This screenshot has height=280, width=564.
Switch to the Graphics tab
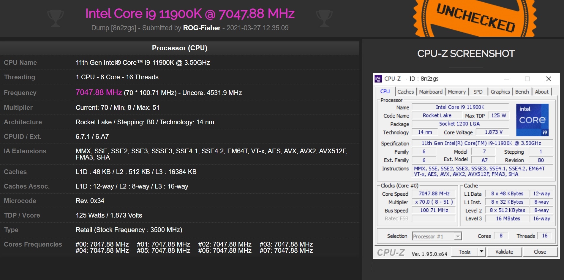[x=500, y=92]
